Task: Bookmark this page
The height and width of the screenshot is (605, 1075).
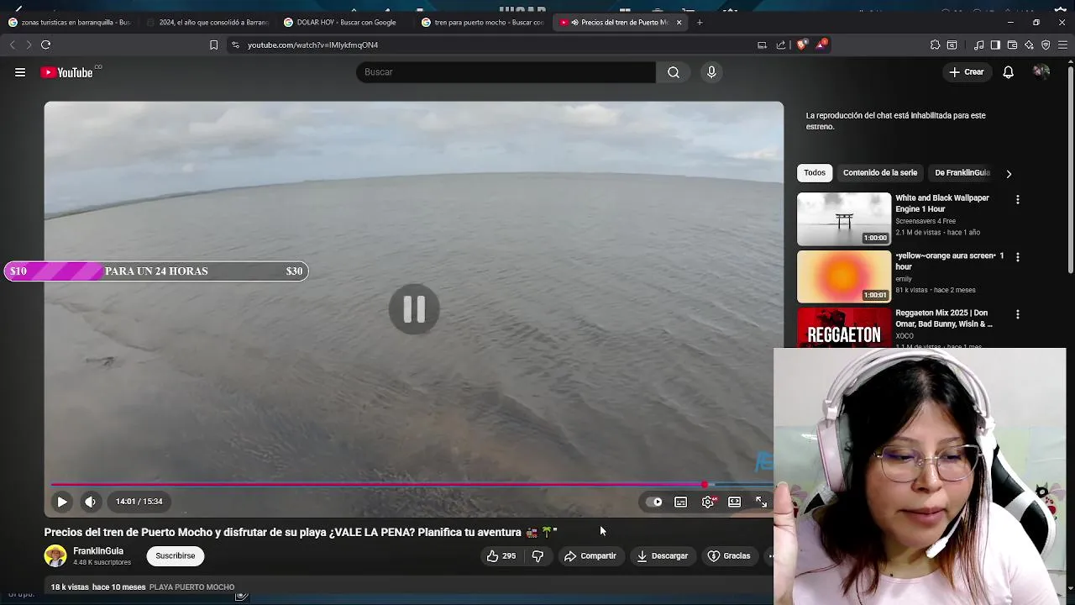Action: pyautogui.click(x=213, y=45)
